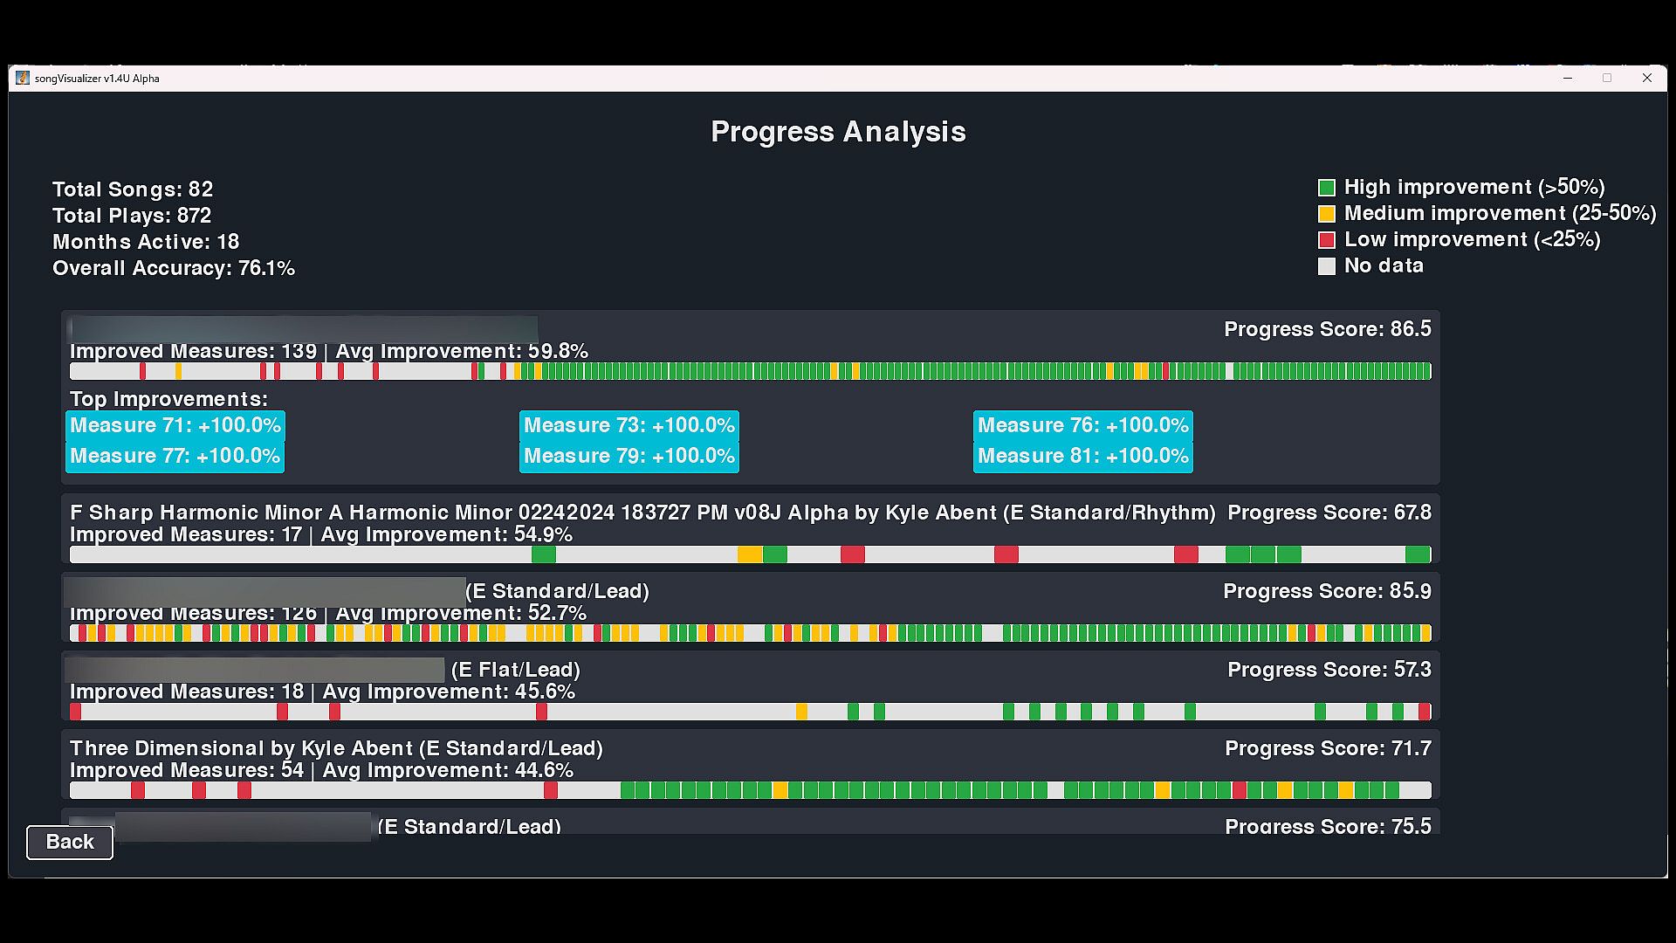Click the measure bar of the 86.5 score song
Screen dimensions: 1676x943
[x=751, y=372]
